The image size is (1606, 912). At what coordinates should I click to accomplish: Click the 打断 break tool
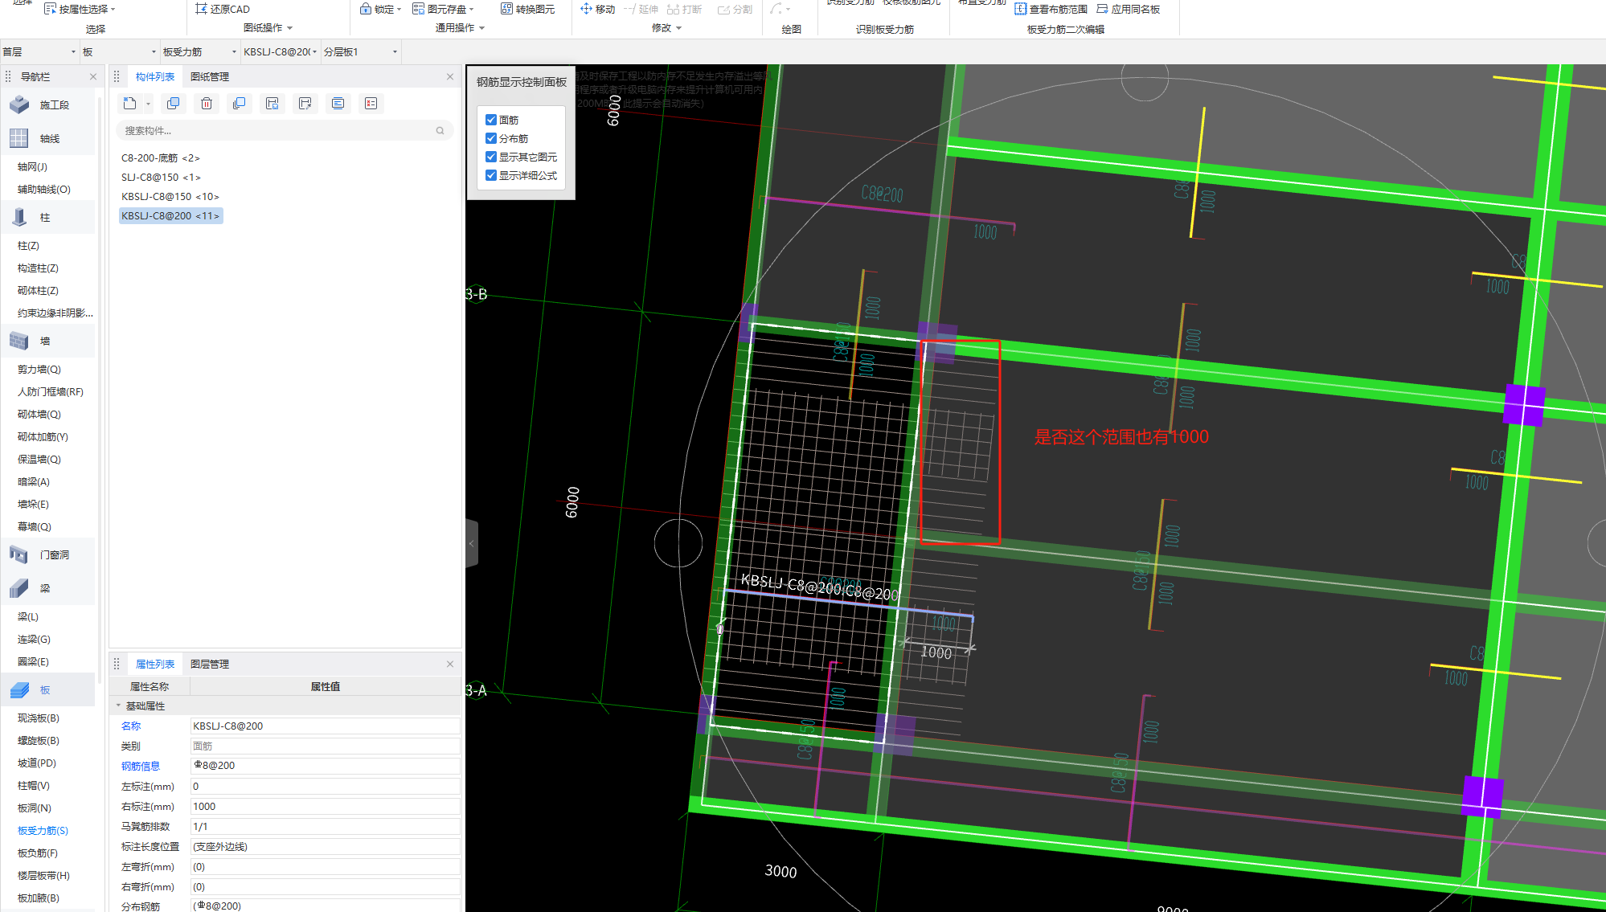[x=684, y=9]
